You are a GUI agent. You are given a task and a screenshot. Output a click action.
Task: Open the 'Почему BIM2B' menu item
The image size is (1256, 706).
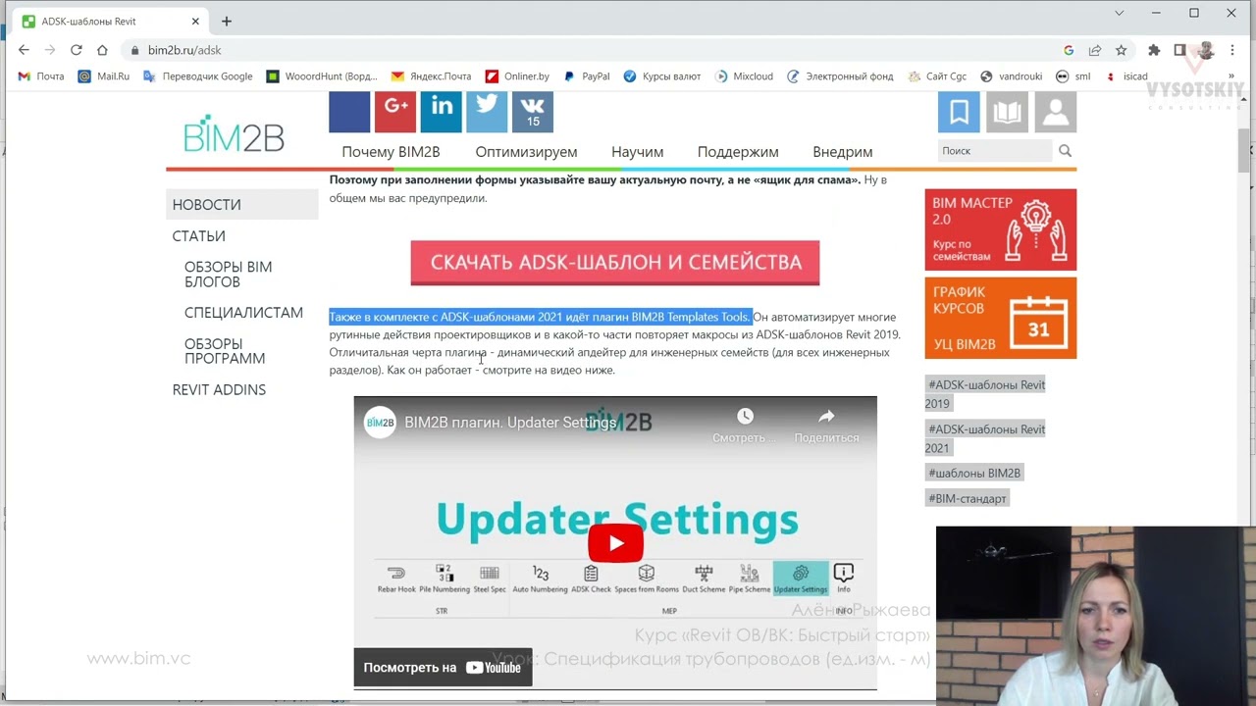pyautogui.click(x=391, y=152)
